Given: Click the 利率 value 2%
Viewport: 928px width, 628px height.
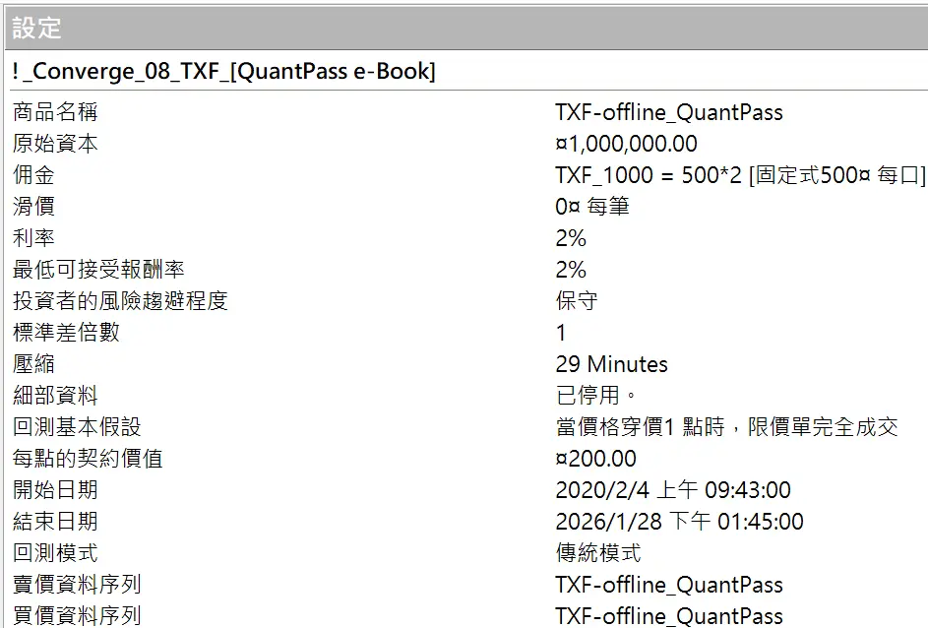Looking at the screenshot, I should click(x=571, y=238).
